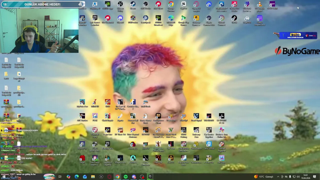Select the YogaDNS desktop icon
Image resolution: width=320 pixels, height=180 pixels.
tap(247, 19)
